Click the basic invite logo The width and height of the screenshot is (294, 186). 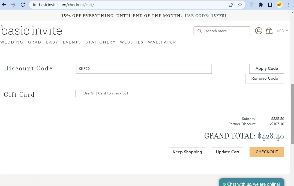32,30
